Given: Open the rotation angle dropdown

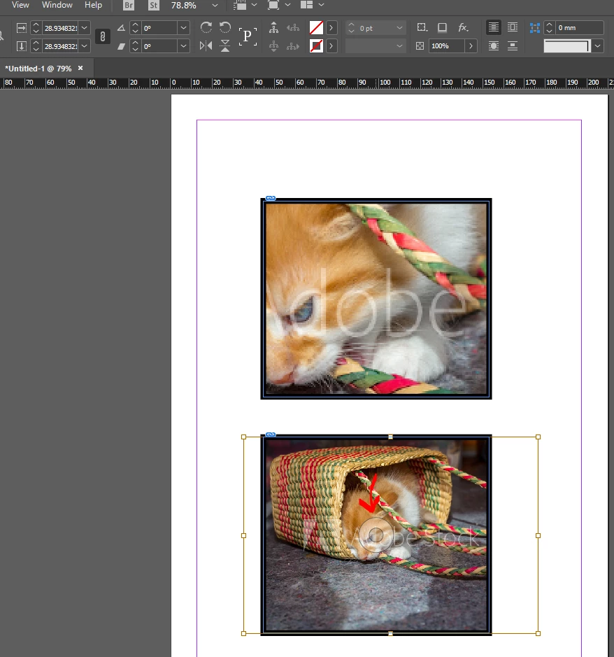Looking at the screenshot, I should (183, 28).
